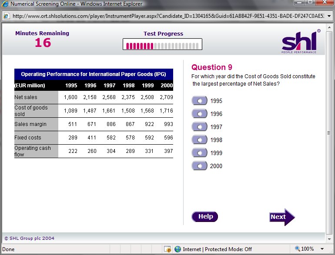The height and width of the screenshot is (255, 335).
Task: Click the 100% zoom level text
Action: 308,249
